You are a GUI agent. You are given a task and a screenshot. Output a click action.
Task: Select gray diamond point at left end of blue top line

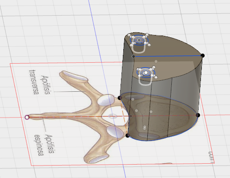133,56
